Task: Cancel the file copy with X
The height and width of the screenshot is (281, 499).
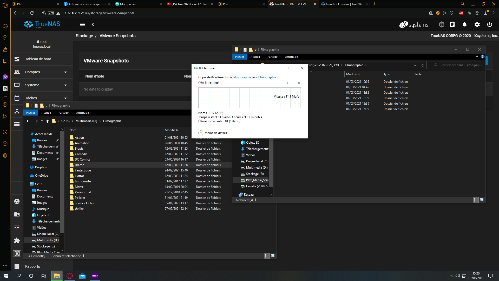Action: click(x=299, y=83)
